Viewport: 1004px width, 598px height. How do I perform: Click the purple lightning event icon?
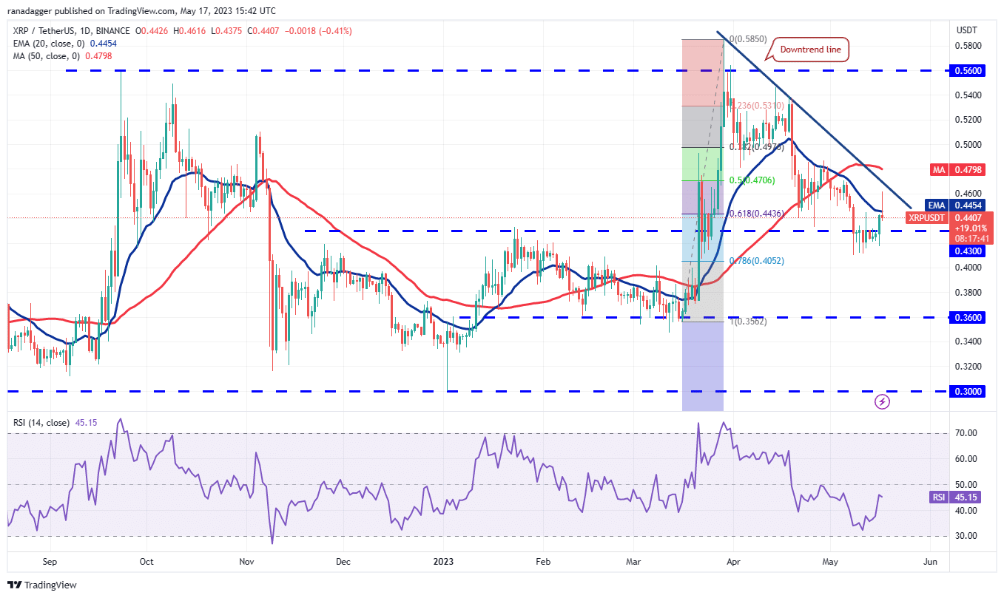(882, 401)
